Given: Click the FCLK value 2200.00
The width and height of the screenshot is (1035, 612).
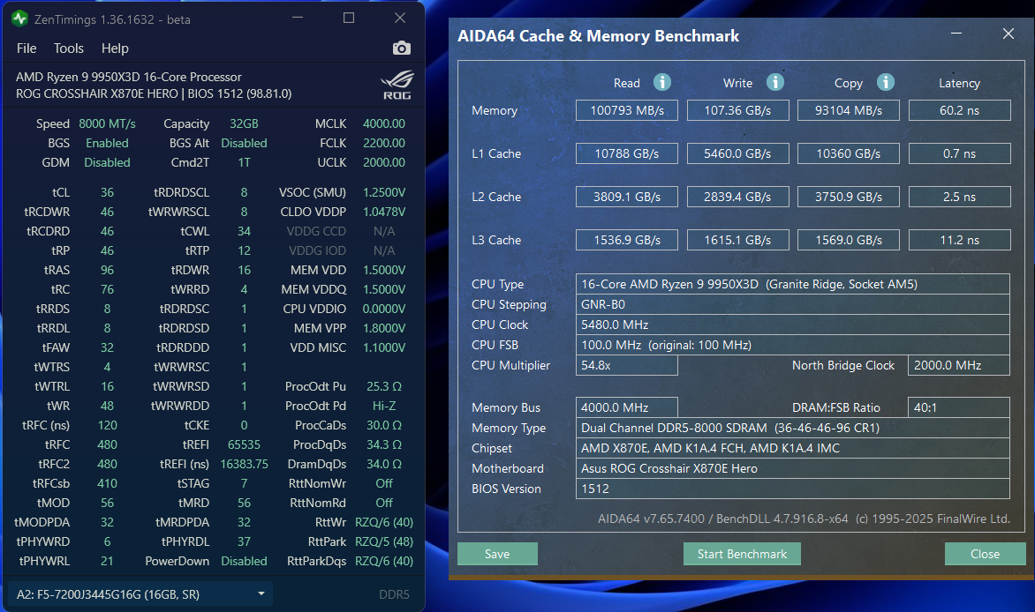Looking at the screenshot, I should click(384, 143).
